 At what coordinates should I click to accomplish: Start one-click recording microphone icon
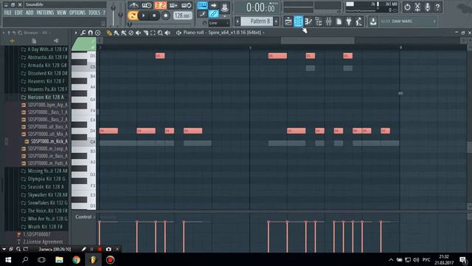428,7
